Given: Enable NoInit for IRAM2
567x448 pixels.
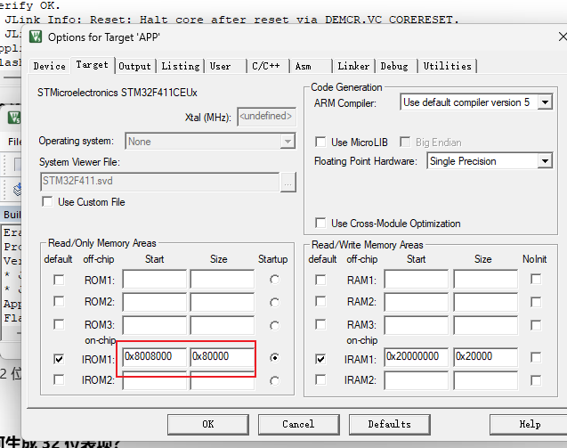Looking at the screenshot, I should [536, 380].
